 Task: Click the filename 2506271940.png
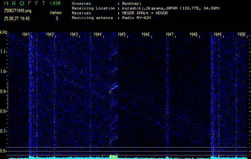pyautogui.click(x=18, y=11)
